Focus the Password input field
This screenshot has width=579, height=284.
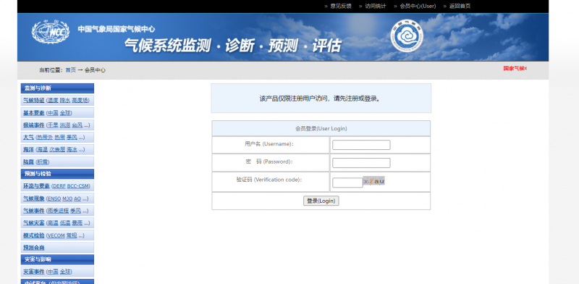pos(361,163)
